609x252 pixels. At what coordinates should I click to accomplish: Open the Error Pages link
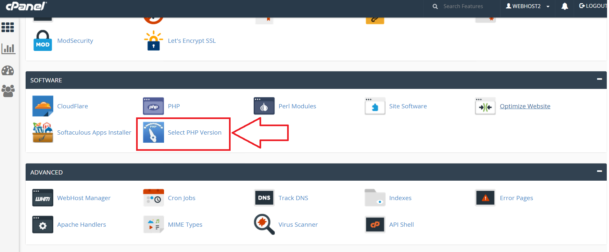516,198
